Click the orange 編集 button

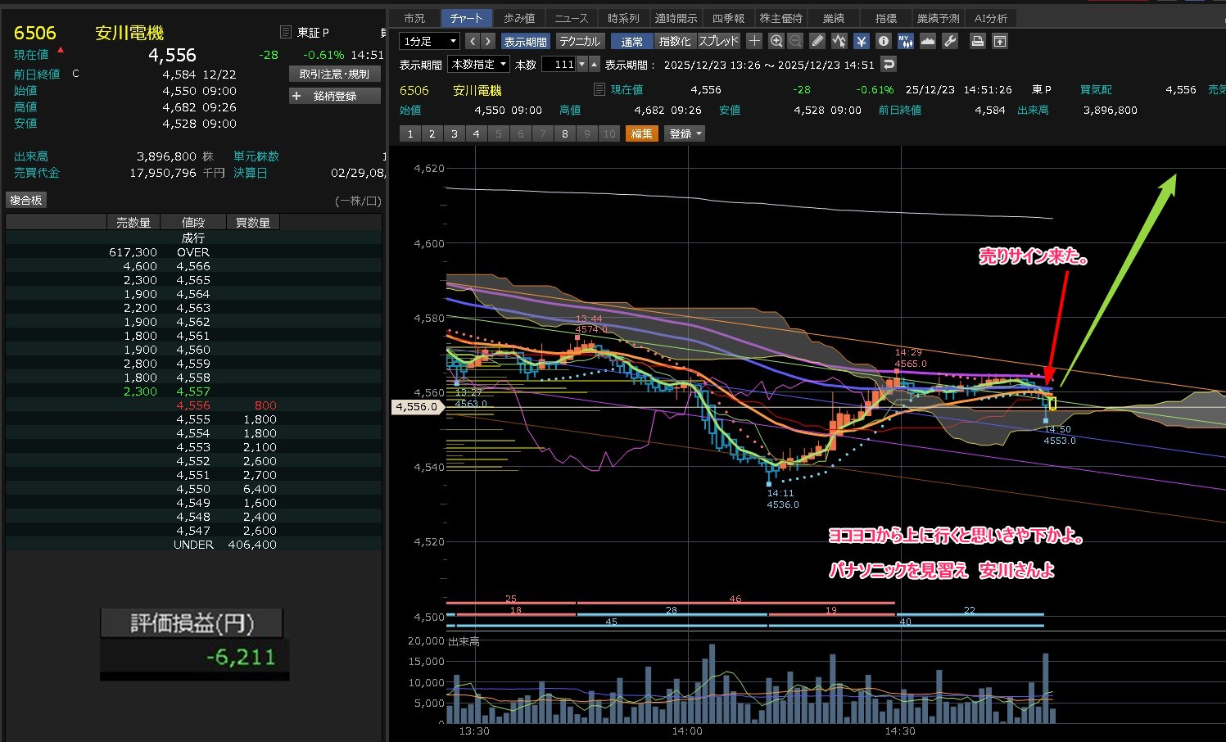641,133
